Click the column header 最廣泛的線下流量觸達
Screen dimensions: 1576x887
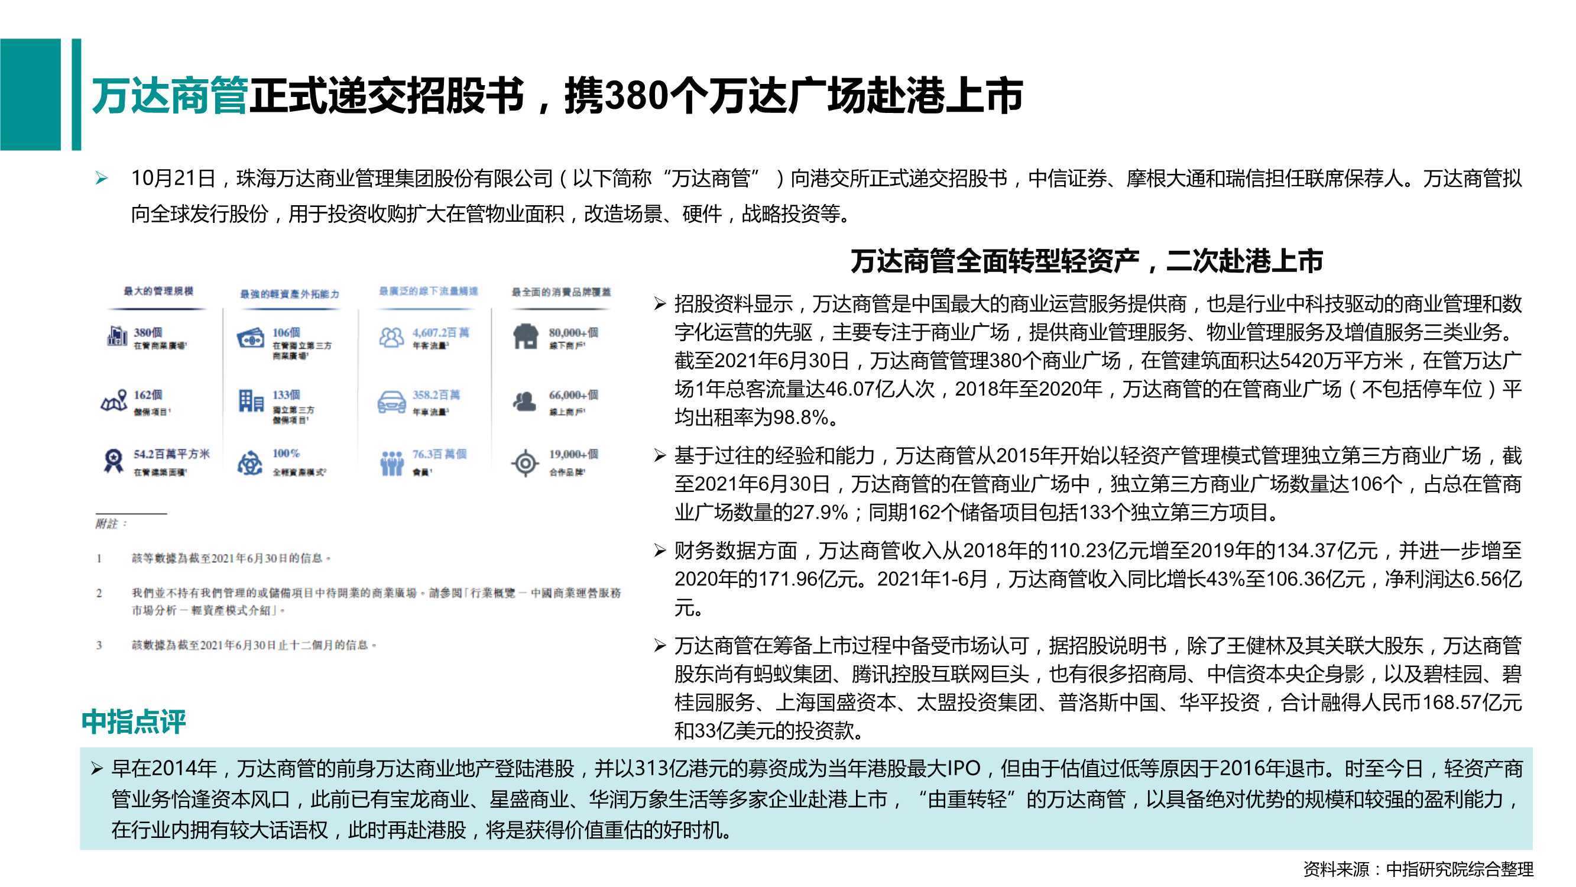click(x=428, y=291)
